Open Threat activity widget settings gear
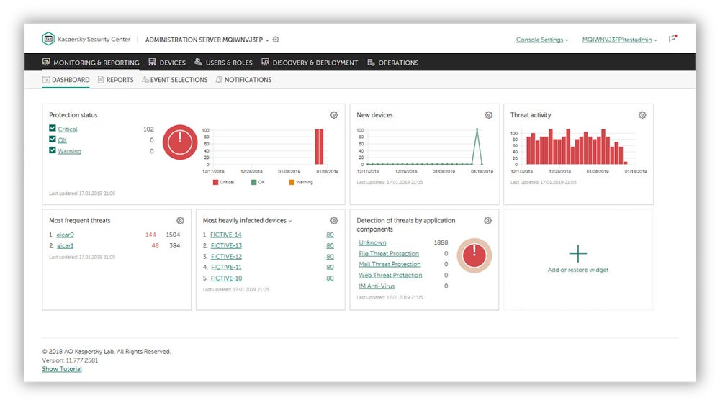 tap(642, 115)
